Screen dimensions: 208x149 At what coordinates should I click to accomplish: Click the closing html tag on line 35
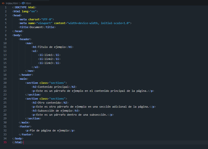(17, 142)
